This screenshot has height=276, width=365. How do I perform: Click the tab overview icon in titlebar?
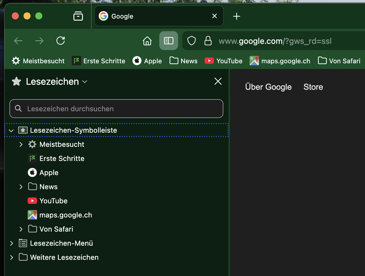78,16
